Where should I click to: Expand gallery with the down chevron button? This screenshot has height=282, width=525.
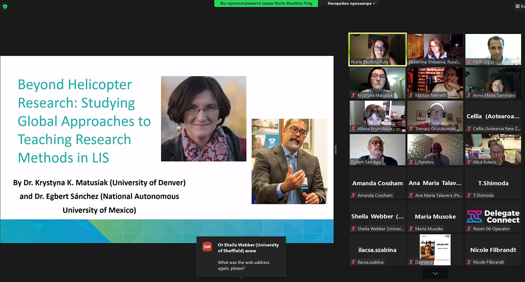coord(435,273)
